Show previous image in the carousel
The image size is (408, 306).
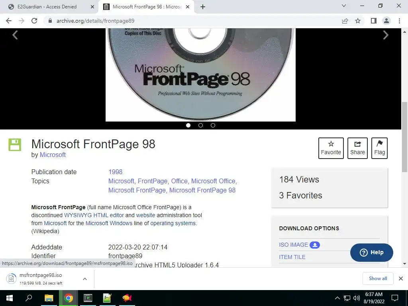tap(15, 35)
